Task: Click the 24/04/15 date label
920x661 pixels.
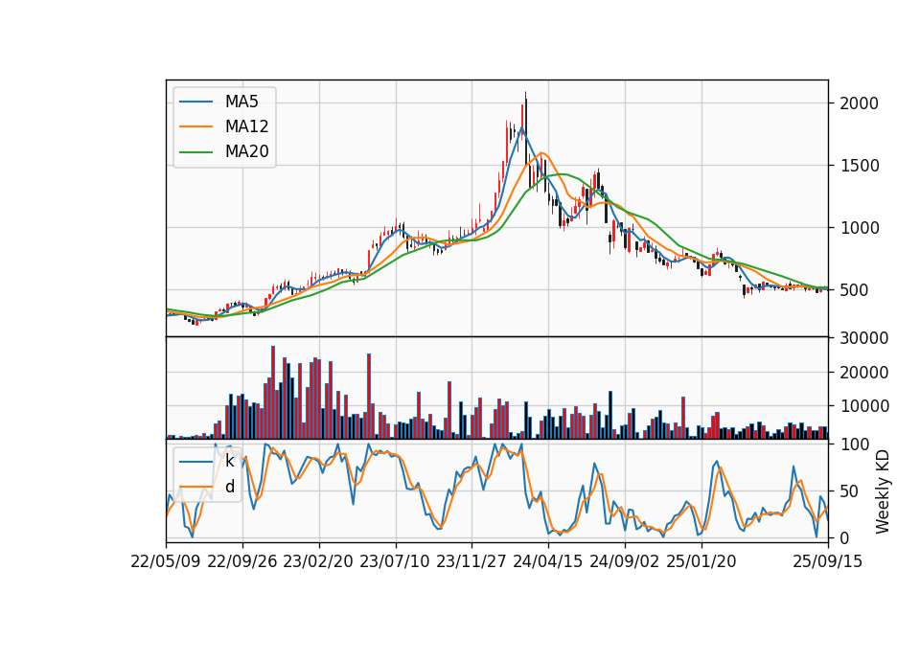Action: (x=548, y=561)
